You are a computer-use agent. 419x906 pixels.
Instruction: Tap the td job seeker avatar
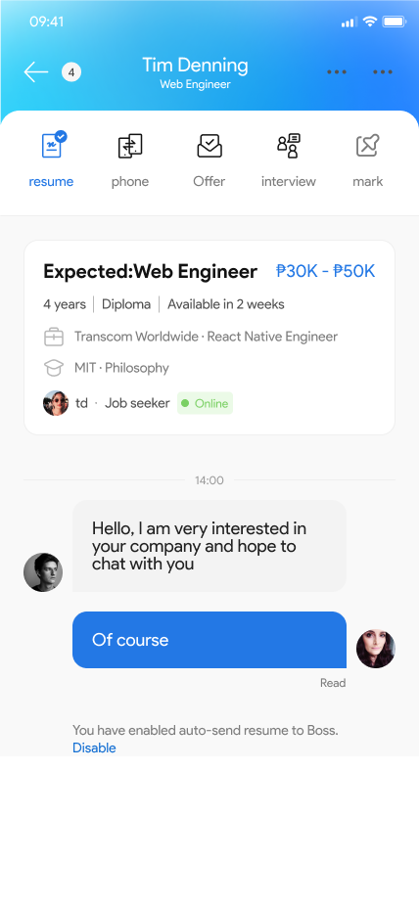(x=56, y=403)
